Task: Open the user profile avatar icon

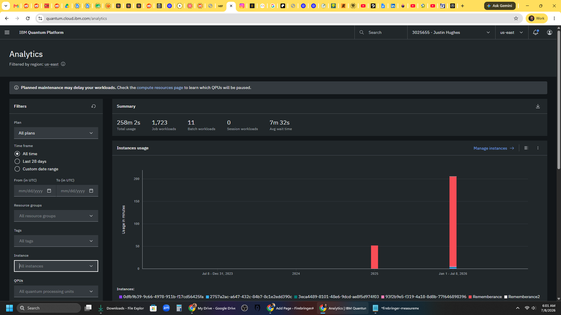Action: click(550, 32)
